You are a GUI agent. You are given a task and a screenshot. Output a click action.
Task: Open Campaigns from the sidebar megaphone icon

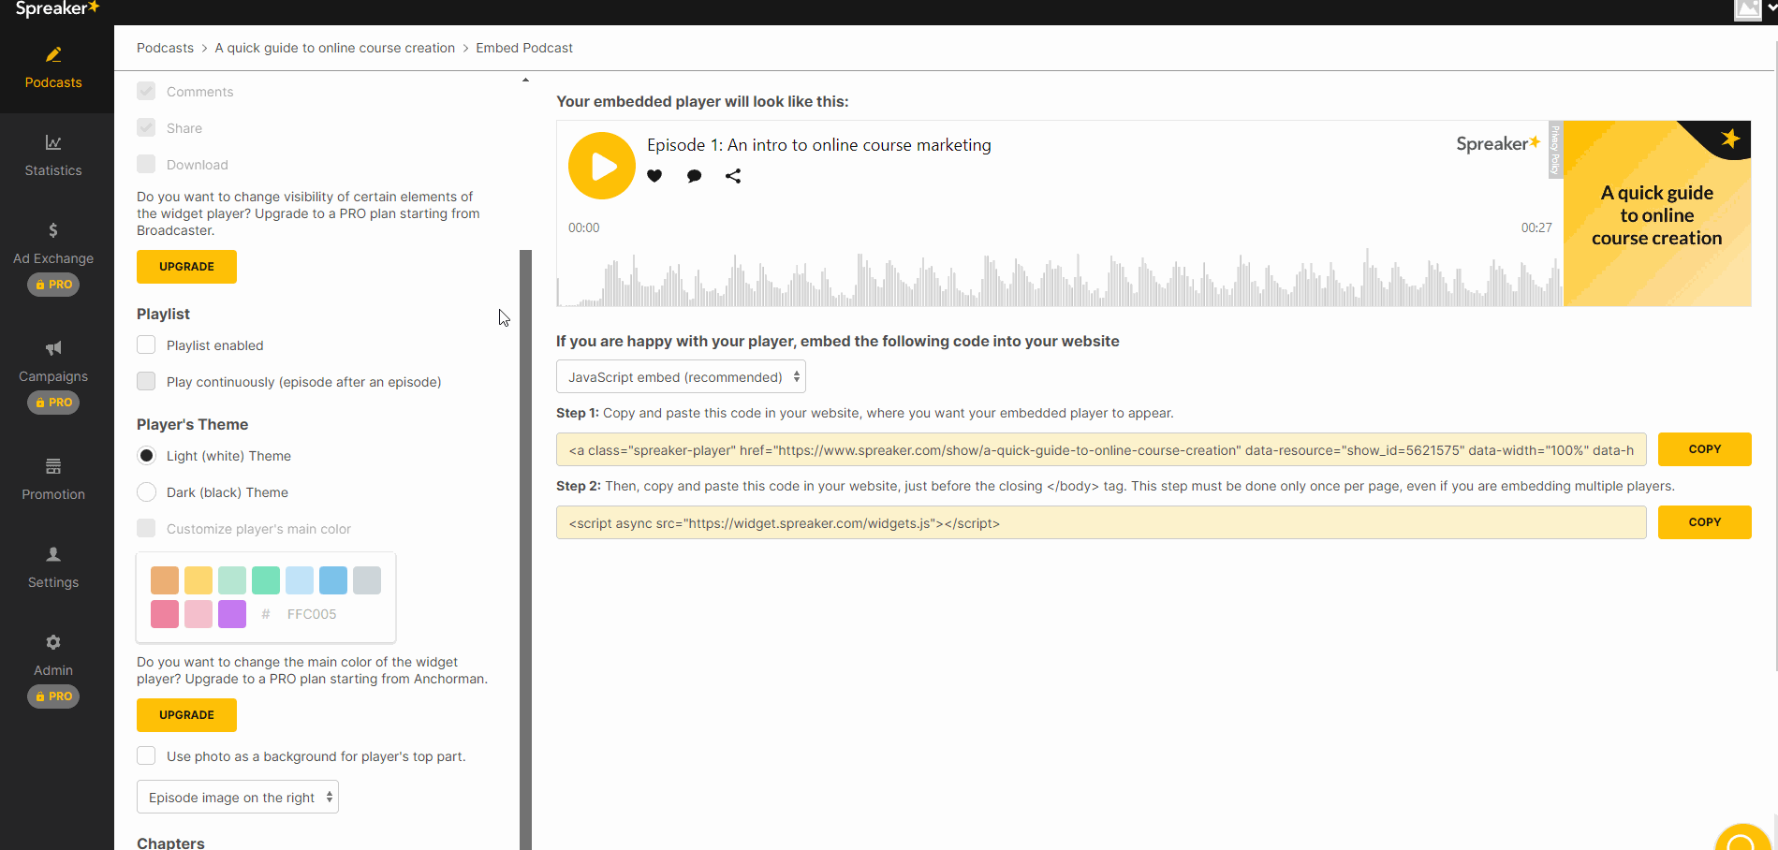click(x=52, y=347)
